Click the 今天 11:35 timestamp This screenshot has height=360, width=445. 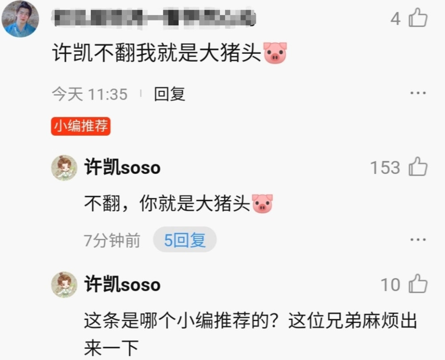pos(90,94)
